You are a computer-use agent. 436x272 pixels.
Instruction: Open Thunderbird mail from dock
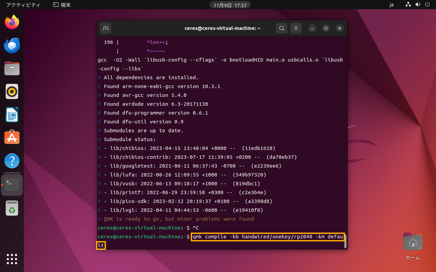12,46
